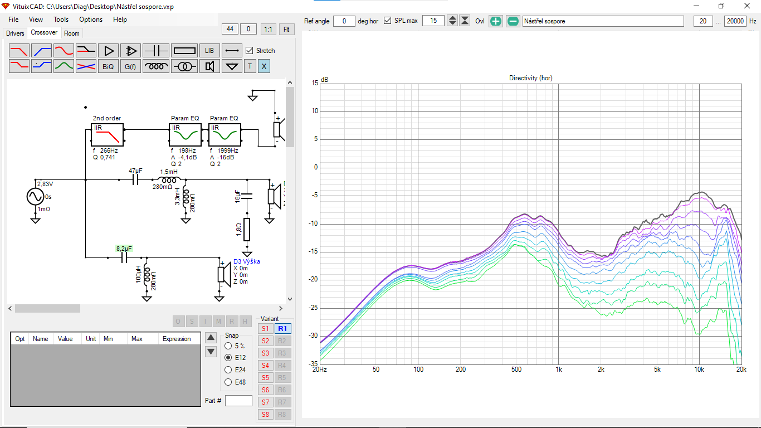
Task: Click the T button in crossover toolbar
Action: 250,66
